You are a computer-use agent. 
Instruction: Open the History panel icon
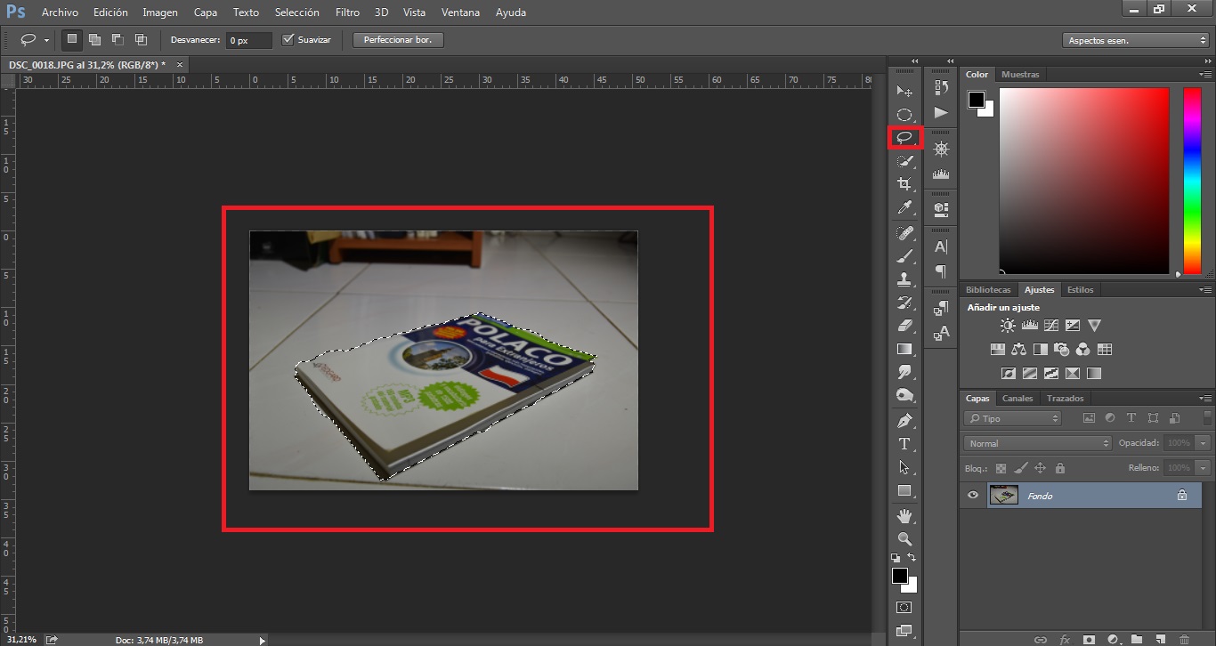coord(941,87)
